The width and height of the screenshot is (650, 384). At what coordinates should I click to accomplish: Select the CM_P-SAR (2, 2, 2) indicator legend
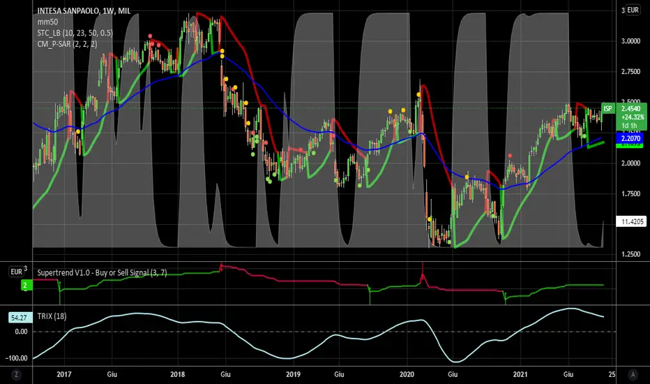pos(67,43)
